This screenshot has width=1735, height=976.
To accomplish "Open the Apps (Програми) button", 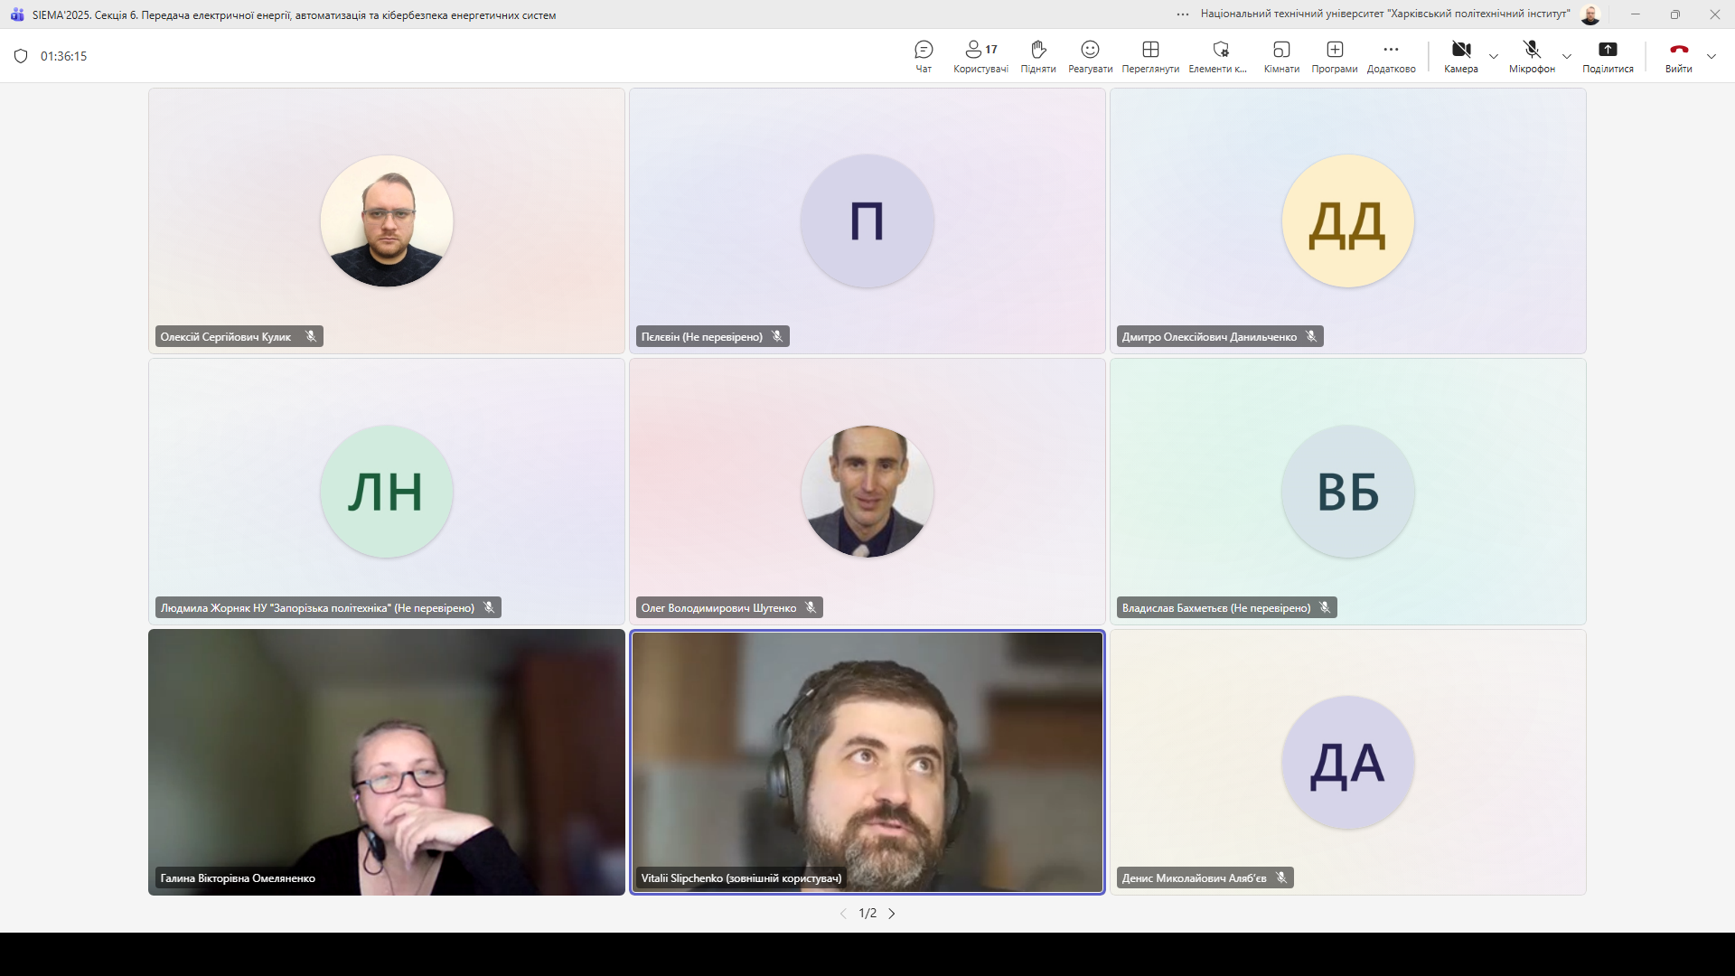I will [x=1334, y=55].
